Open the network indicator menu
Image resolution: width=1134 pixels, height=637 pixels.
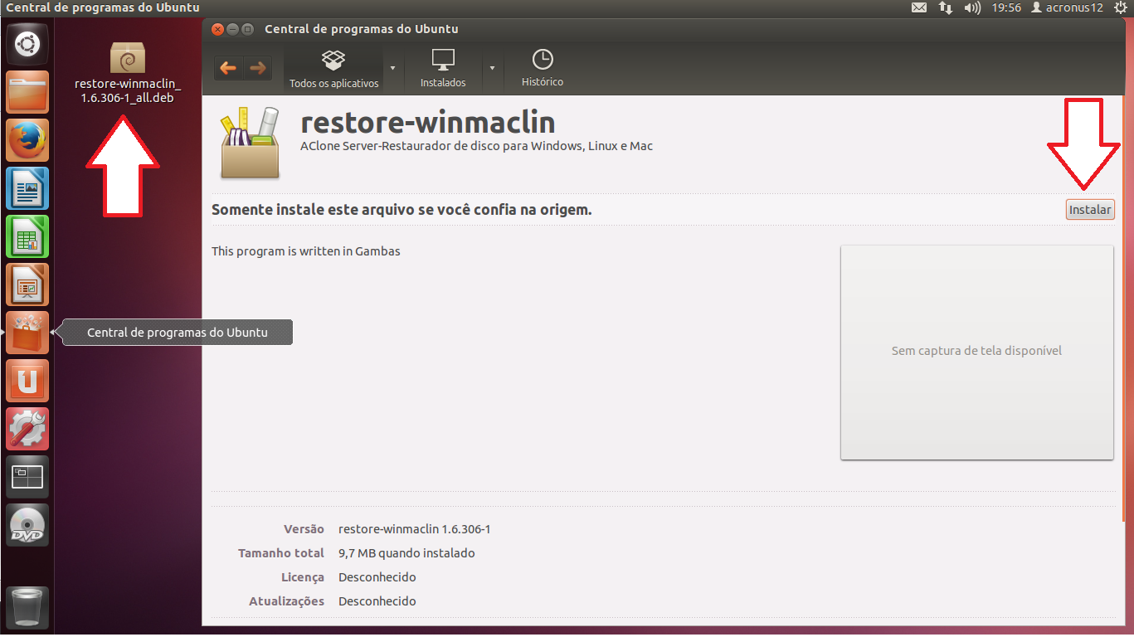[946, 7]
